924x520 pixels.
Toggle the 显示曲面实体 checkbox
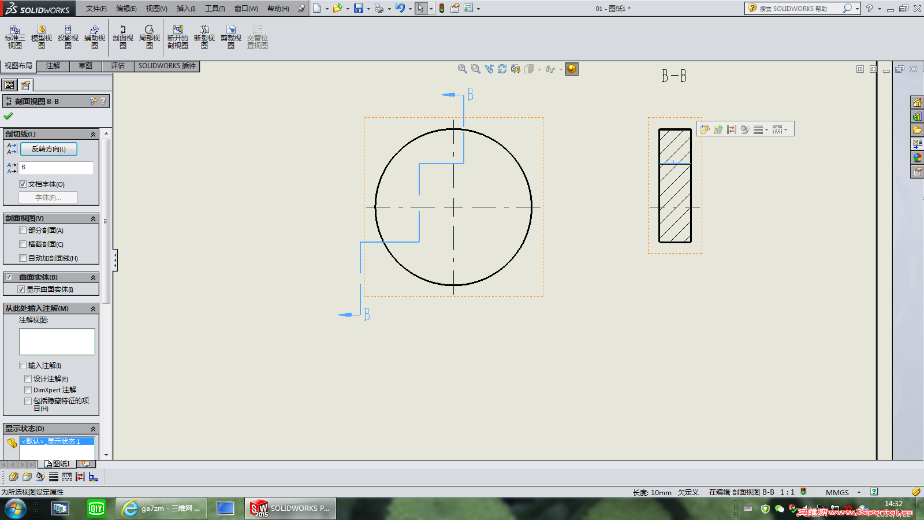pyautogui.click(x=21, y=289)
